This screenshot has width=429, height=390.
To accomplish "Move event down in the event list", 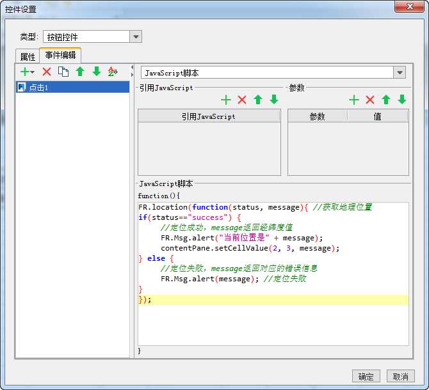I will point(97,72).
